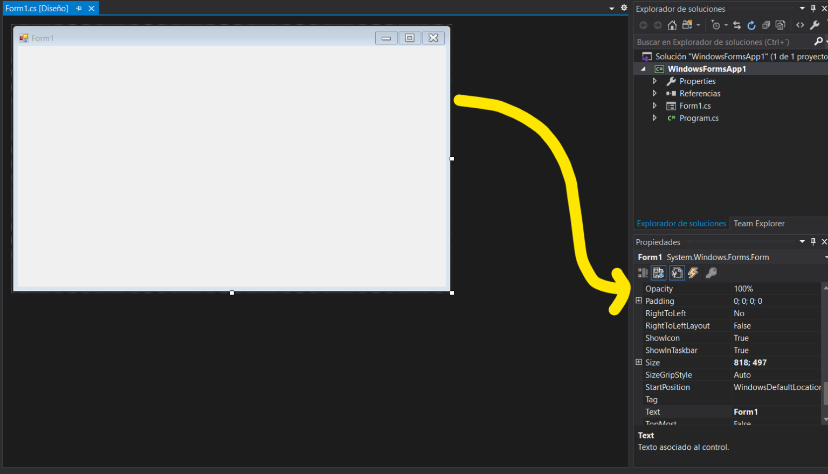Expand the Properties node under WindowsFormsApp1
This screenshot has width=828, height=474.
click(x=654, y=81)
